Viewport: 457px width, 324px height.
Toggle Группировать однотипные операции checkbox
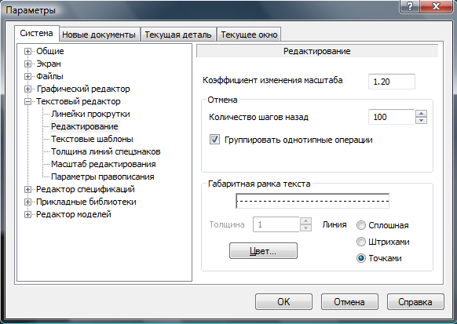[x=215, y=140]
